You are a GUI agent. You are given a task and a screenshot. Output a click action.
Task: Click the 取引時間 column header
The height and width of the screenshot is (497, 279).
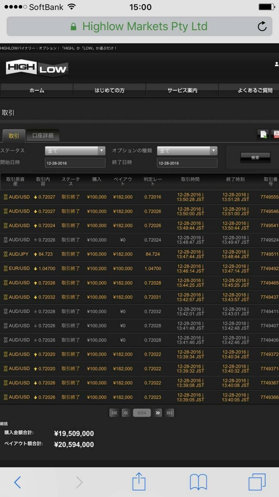[190, 180]
